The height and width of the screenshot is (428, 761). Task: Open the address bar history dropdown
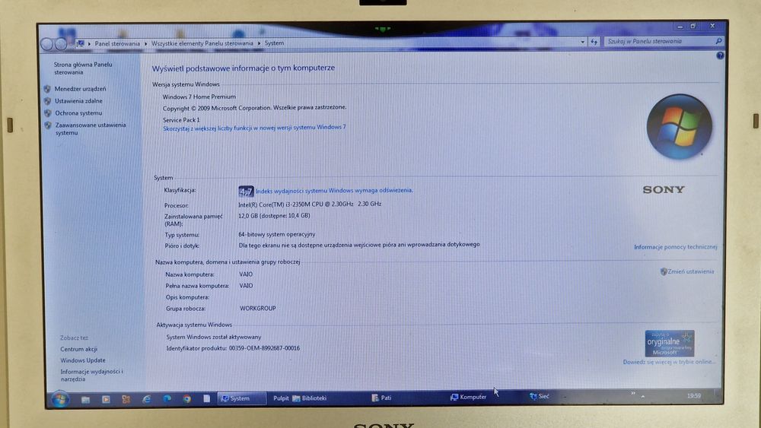click(x=582, y=42)
